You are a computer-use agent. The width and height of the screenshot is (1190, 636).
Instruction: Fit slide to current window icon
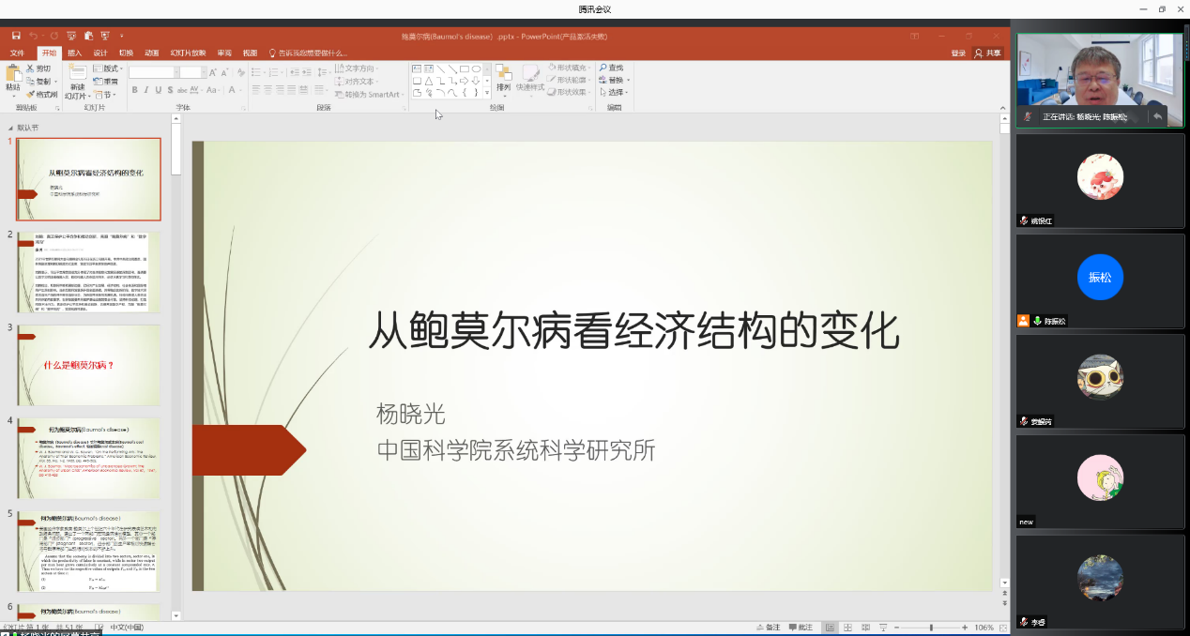[1003, 628]
